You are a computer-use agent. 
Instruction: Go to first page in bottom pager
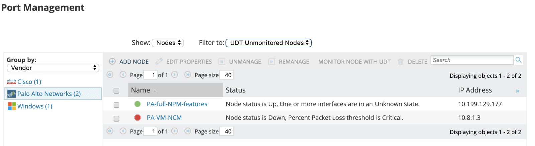(x=110, y=131)
